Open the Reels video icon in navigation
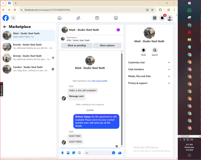 [x=97, y=18]
